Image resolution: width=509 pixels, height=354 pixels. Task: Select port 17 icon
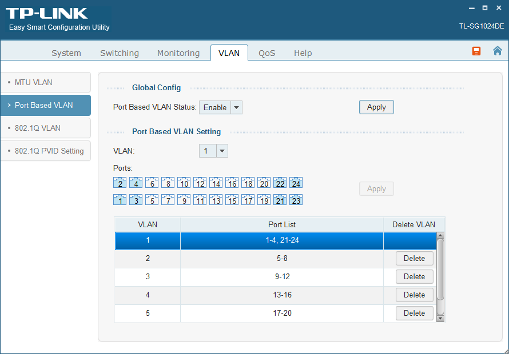click(x=248, y=199)
